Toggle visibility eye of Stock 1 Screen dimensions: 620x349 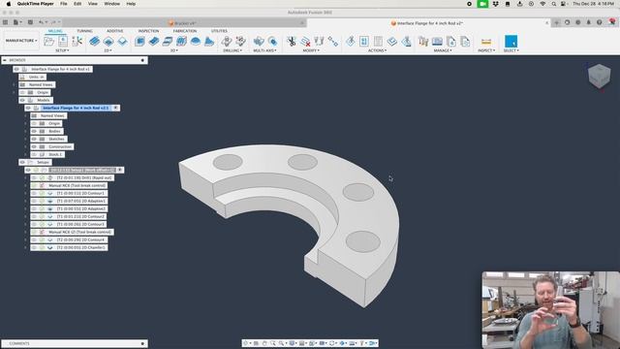coord(34,154)
